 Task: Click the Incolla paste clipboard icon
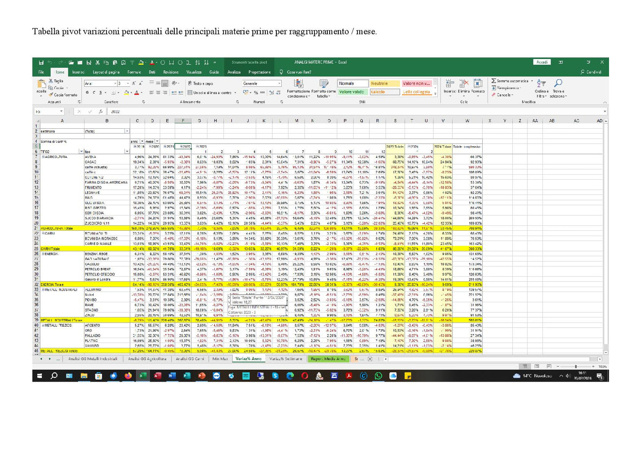point(42,83)
